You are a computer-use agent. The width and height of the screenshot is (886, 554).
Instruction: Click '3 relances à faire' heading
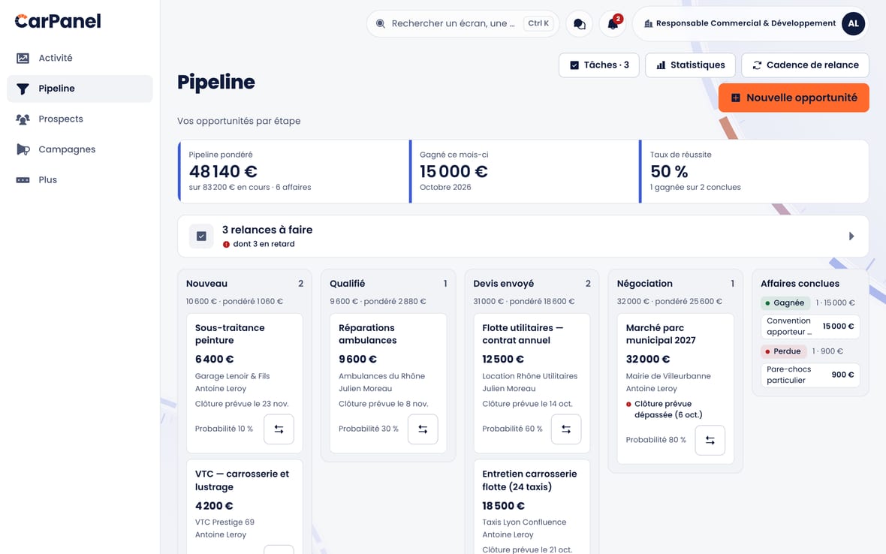click(x=267, y=230)
